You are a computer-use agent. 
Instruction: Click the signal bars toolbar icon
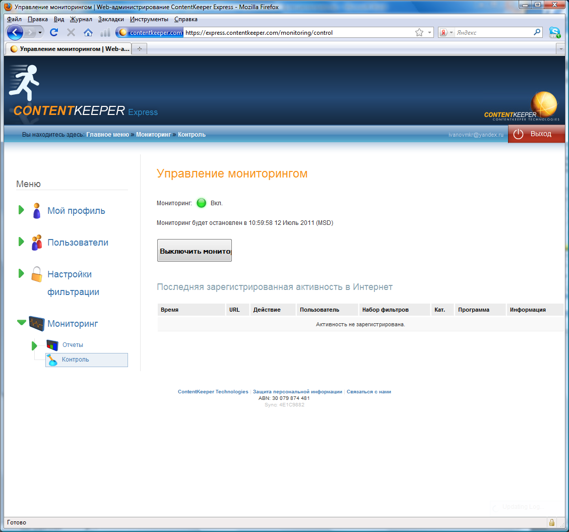(x=105, y=33)
